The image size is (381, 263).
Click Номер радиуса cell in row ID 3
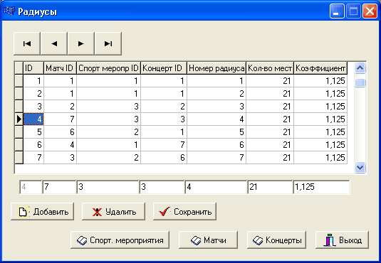click(x=216, y=107)
